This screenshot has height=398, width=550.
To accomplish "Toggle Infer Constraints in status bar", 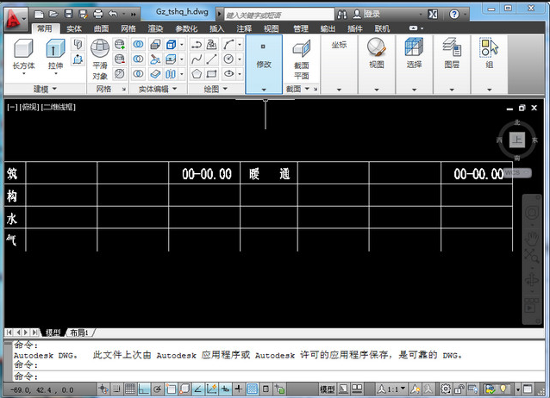I will point(103,389).
